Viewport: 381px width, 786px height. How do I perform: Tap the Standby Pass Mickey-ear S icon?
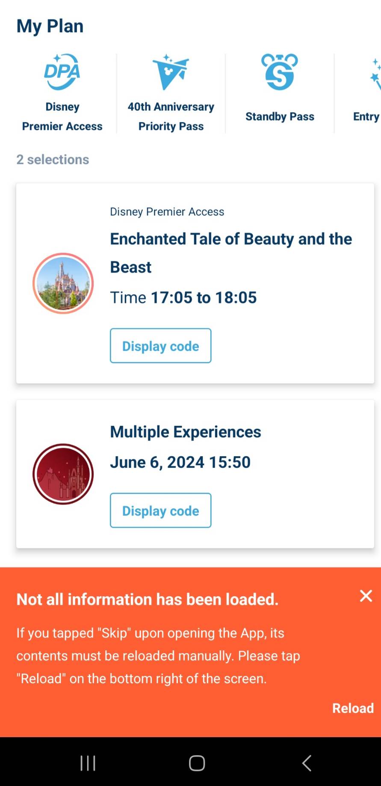(280, 72)
